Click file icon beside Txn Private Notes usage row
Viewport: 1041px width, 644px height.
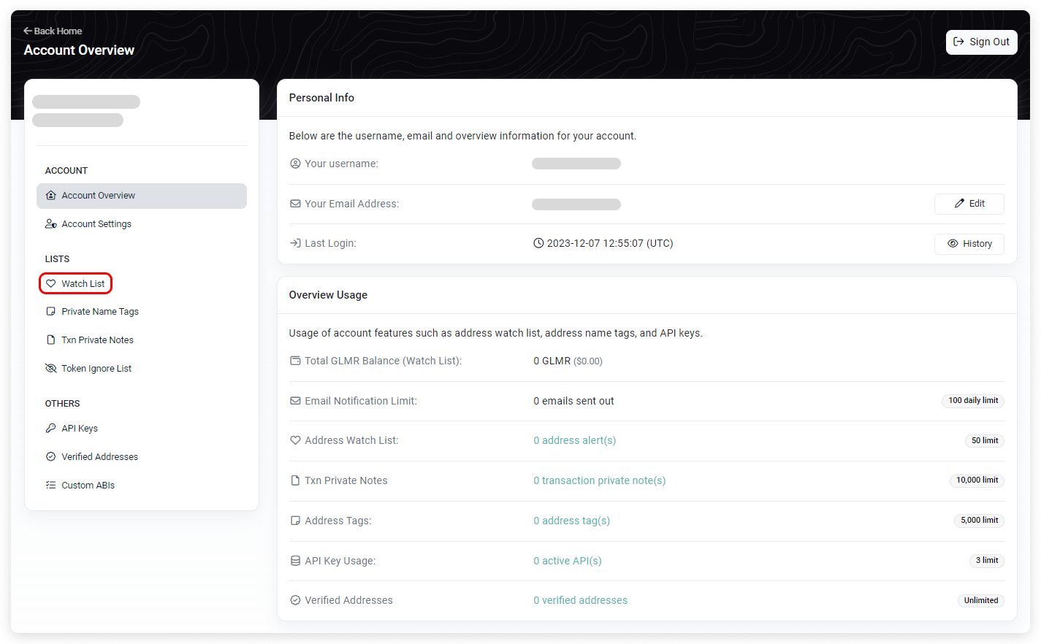(x=295, y=480)
